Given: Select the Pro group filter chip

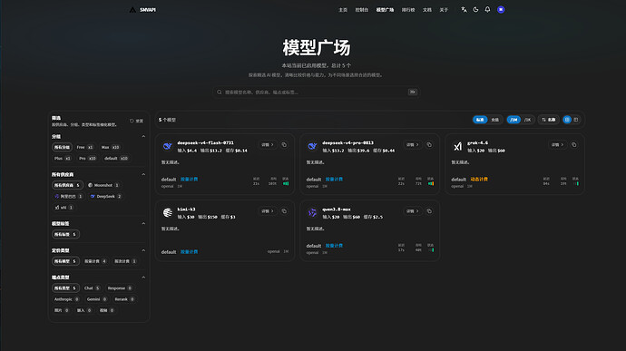Looking at the screenshot, I should click(x=87, y=159).
